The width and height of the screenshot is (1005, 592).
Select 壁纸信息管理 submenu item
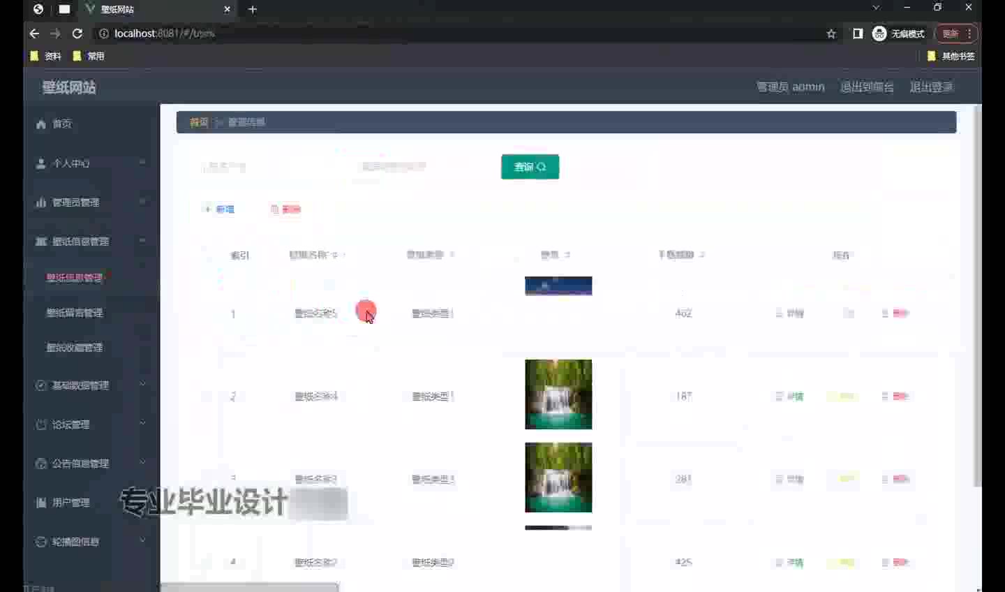(91, 278)
